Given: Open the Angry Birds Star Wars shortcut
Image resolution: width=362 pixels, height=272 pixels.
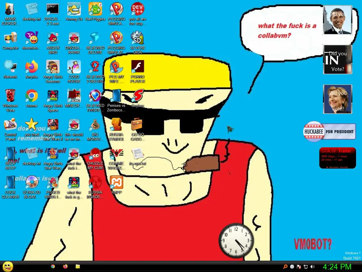Looking at the screenshot, I should (x=53, y=158).
